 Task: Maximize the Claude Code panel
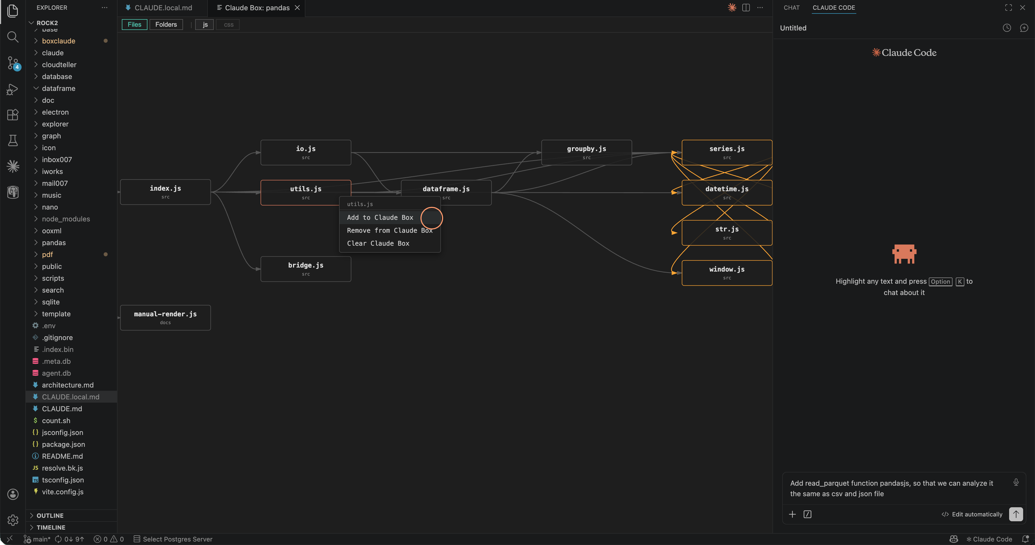(1009, 8)
